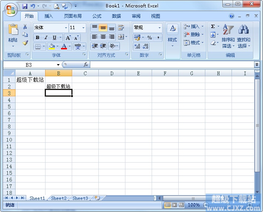Expand the formula bar chevron

(257, 65)
